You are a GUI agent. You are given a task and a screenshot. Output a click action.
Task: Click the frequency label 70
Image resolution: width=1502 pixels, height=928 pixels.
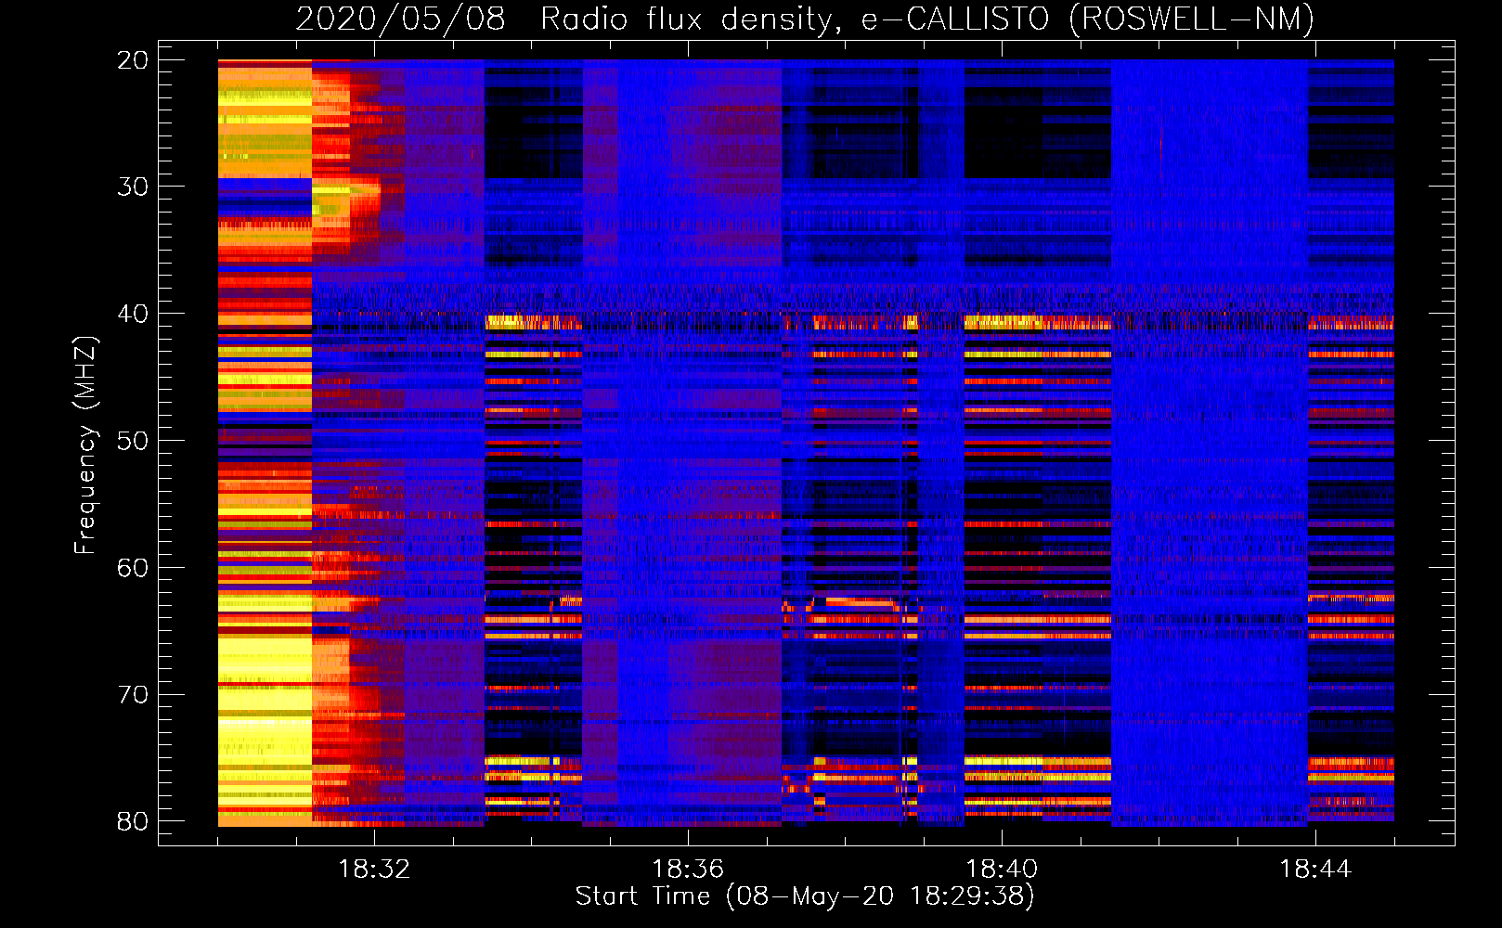coord(133,695)
